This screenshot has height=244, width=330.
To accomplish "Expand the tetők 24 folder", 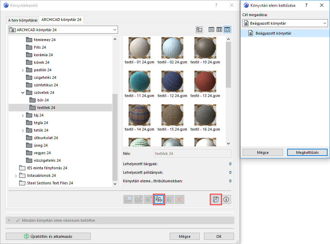I will [23, 131].
